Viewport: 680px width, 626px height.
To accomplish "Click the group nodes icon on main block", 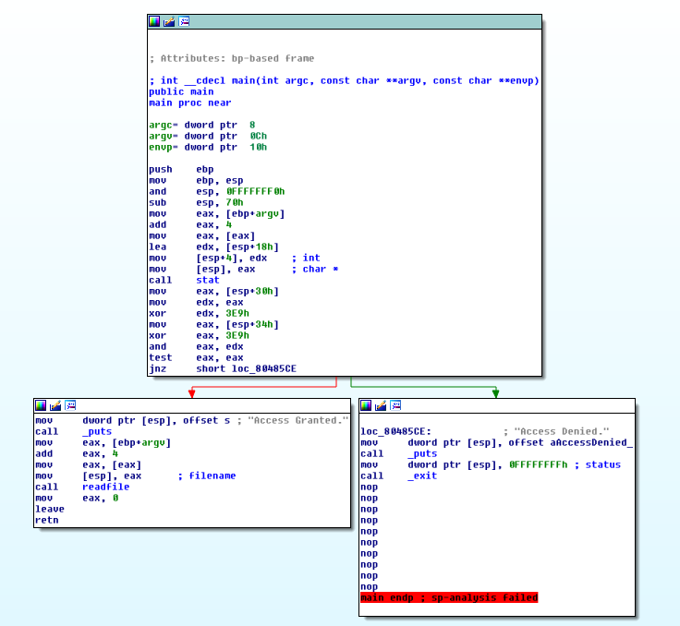I will point(184,21).
